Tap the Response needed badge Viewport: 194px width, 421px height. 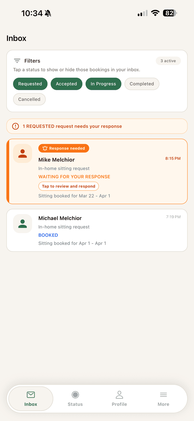click(x=64, y=148)
